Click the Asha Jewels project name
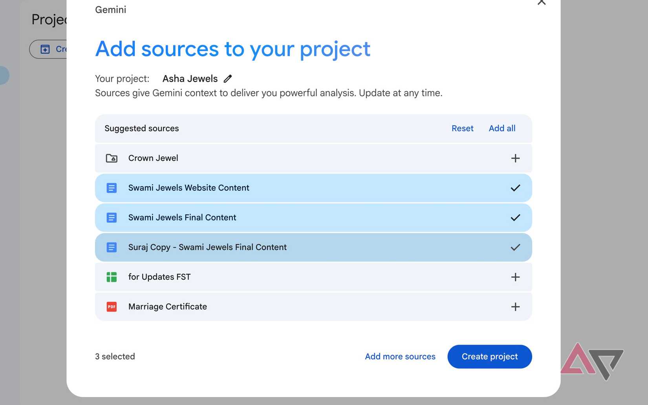The image size is (648, 405). (x=190, y=79)
